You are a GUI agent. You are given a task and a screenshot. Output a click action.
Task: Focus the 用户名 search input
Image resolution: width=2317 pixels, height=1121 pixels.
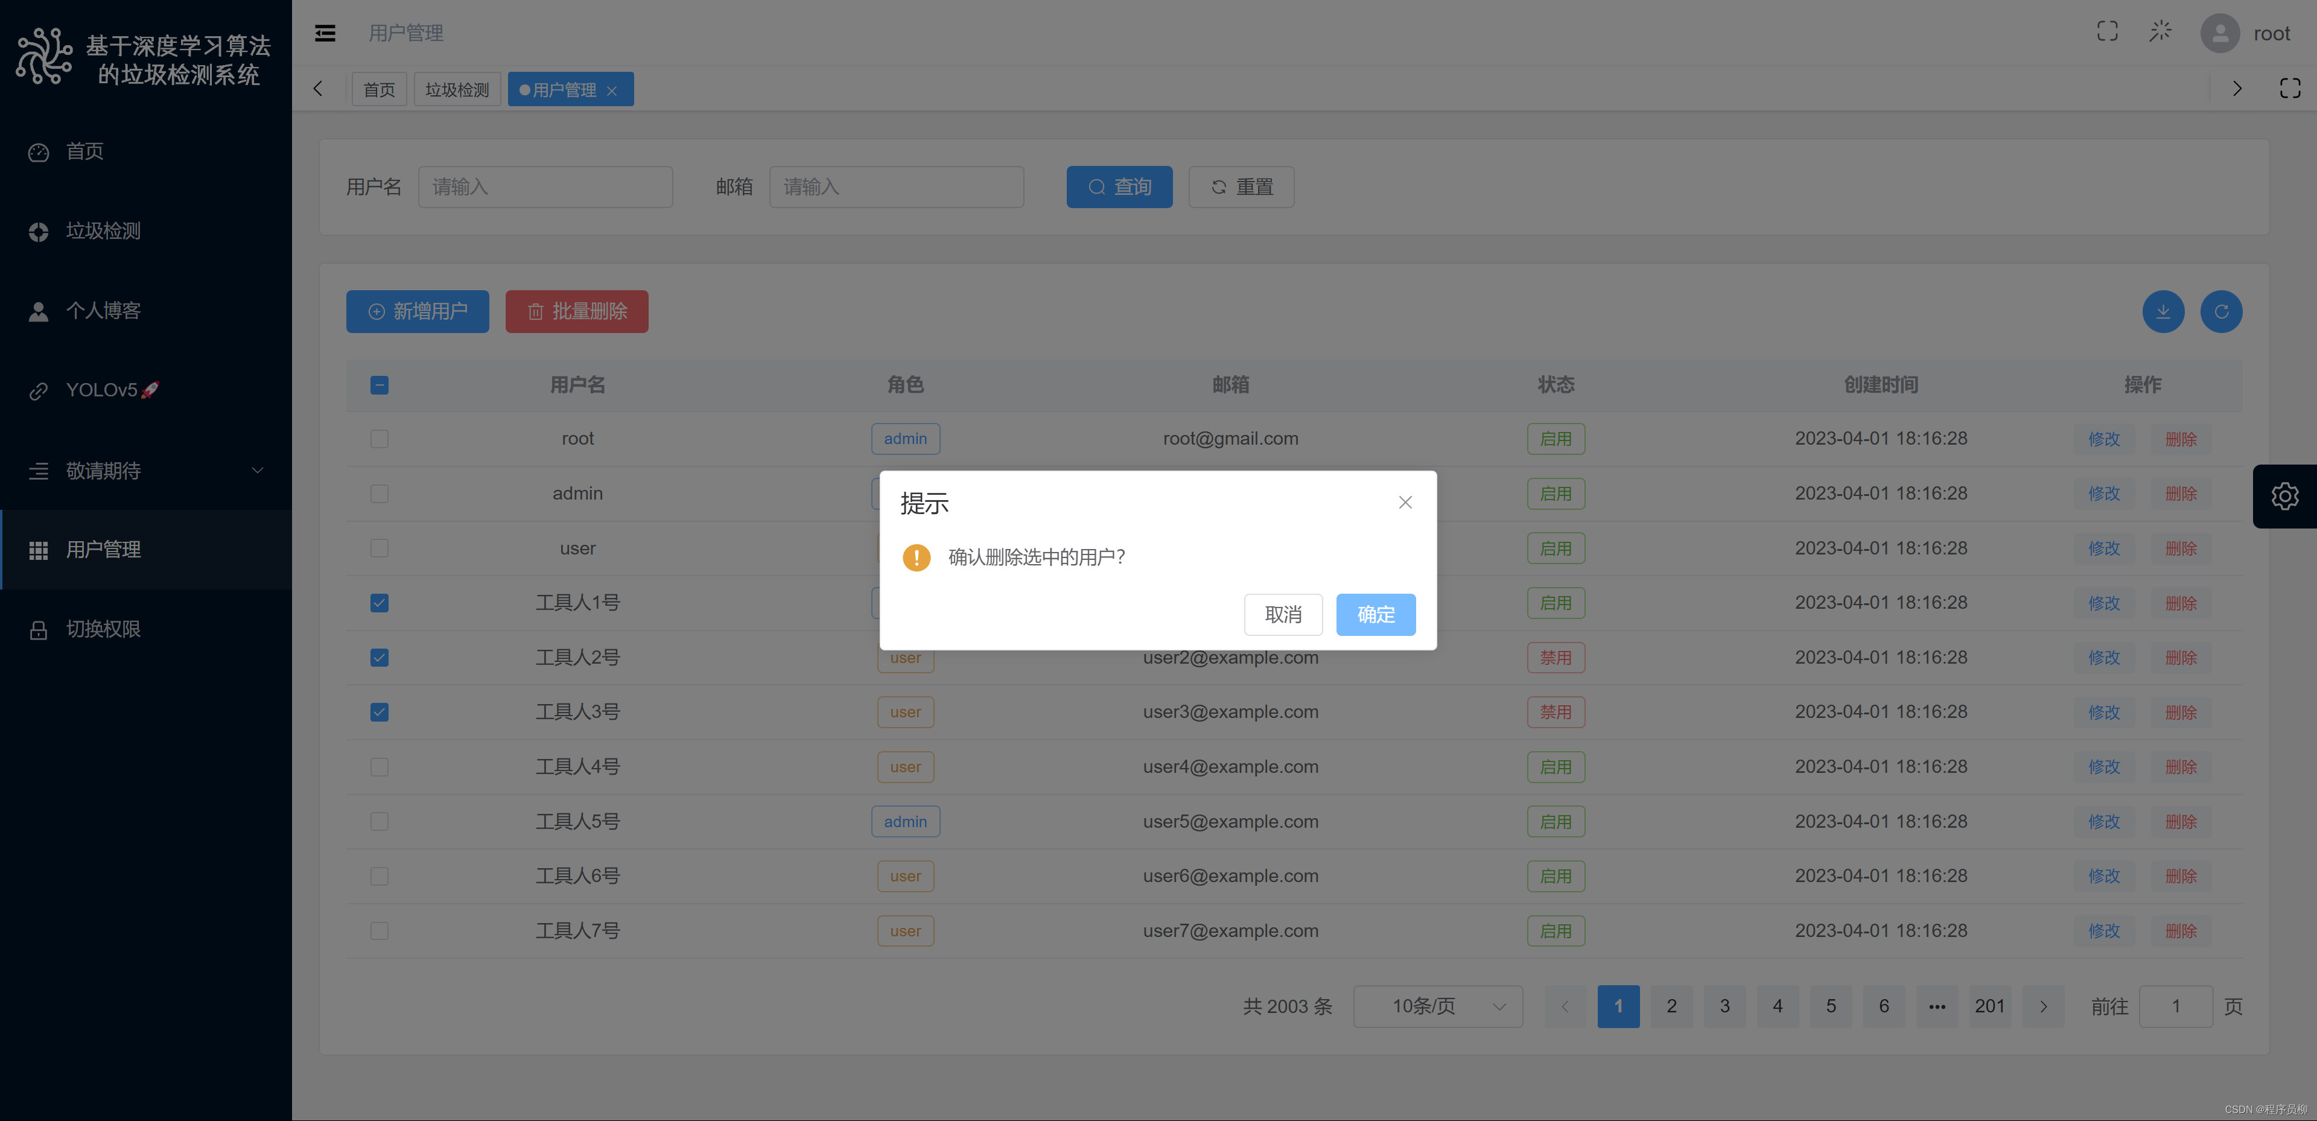click(545, 186)
